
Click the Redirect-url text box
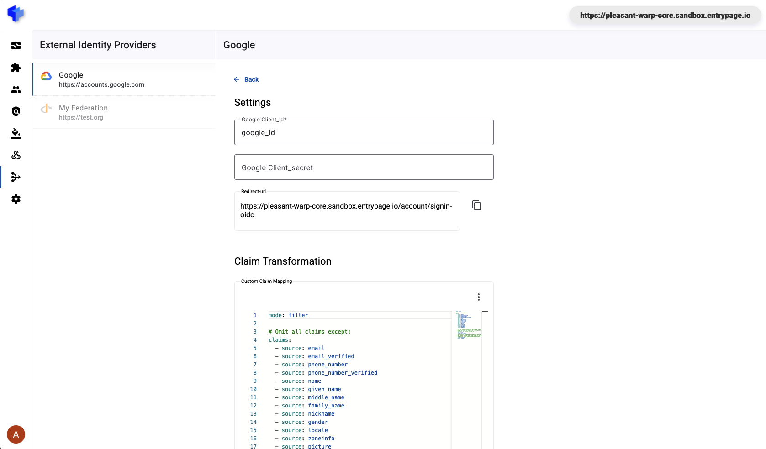tap(347, 211)
